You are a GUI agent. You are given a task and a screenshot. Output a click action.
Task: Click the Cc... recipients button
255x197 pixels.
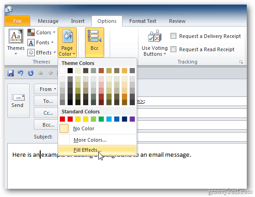pyautogui.click(x=46, y=113)
